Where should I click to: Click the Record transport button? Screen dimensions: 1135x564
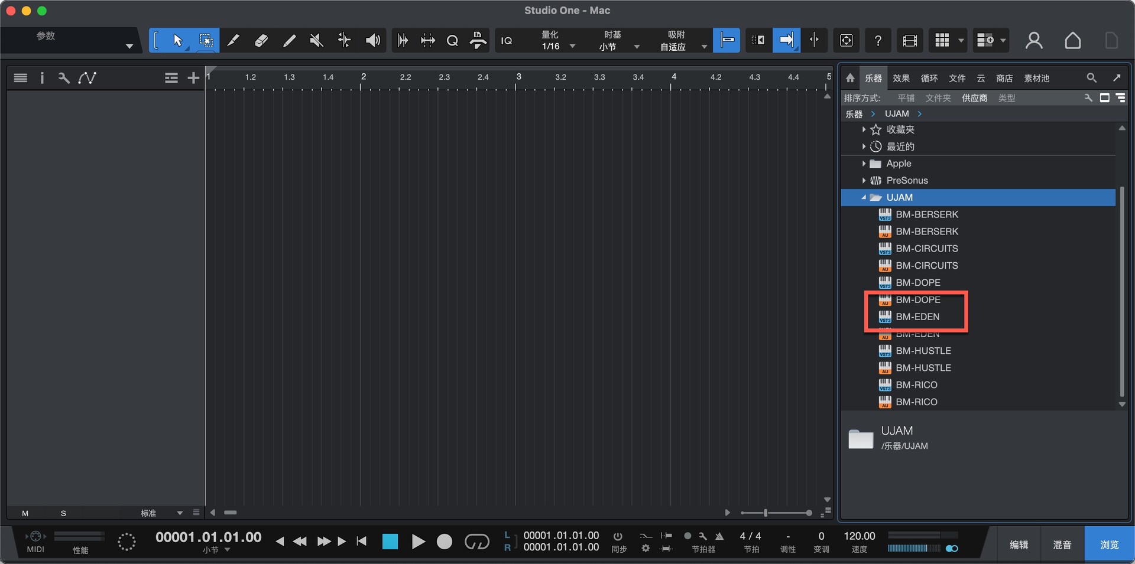pos(445,542)
